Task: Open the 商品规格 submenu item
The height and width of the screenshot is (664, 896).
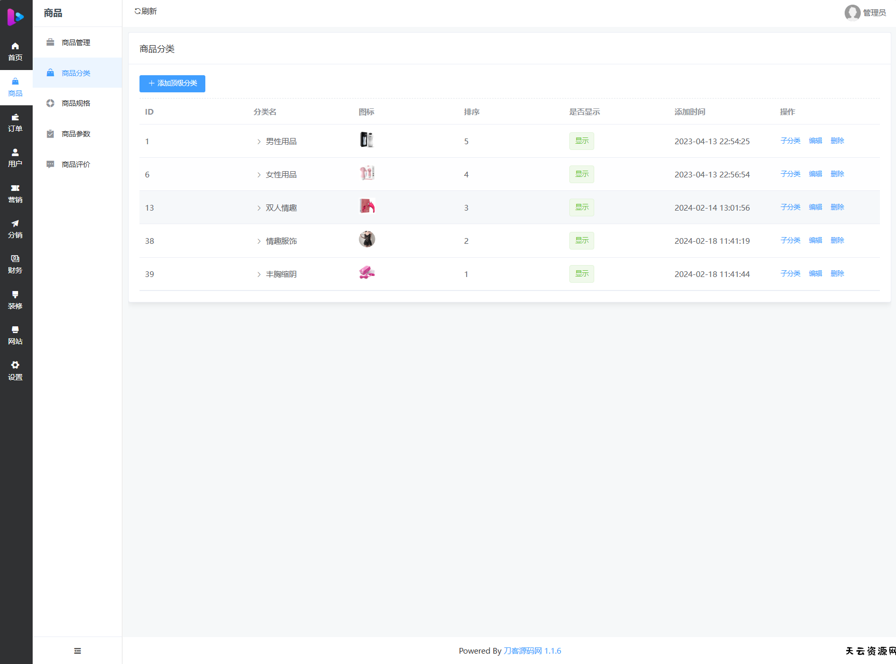Action: point(76,103)
